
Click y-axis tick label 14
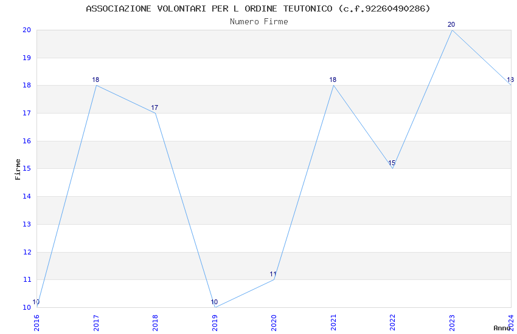tap(27, 196)
